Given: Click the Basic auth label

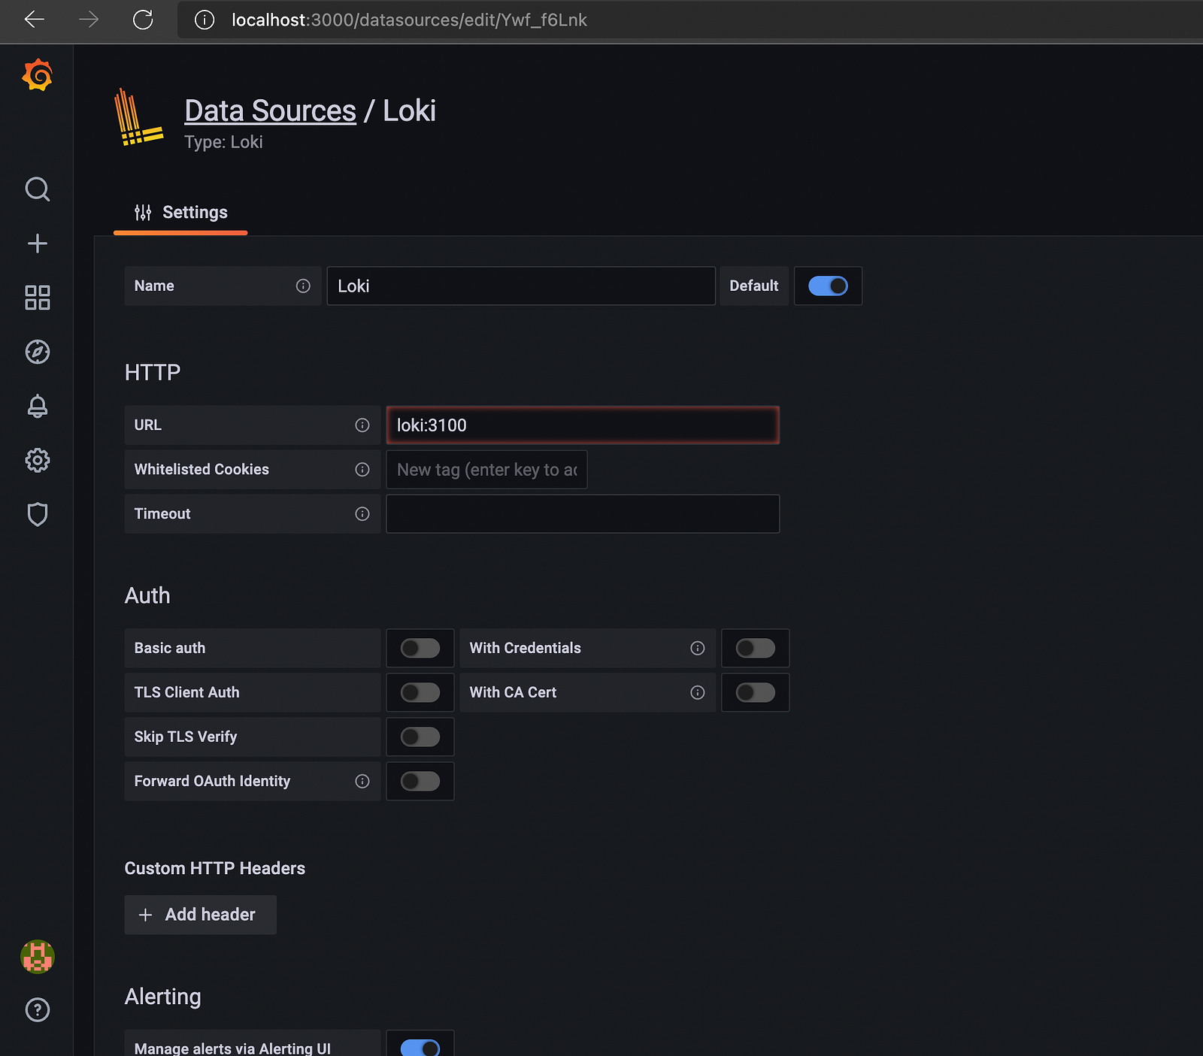Looking at the screenshot, I should pos(170,648).
